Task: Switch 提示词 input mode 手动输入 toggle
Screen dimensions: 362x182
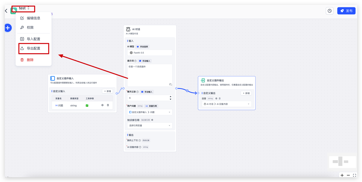Action: pyautogui.click(x=145, y=61)
